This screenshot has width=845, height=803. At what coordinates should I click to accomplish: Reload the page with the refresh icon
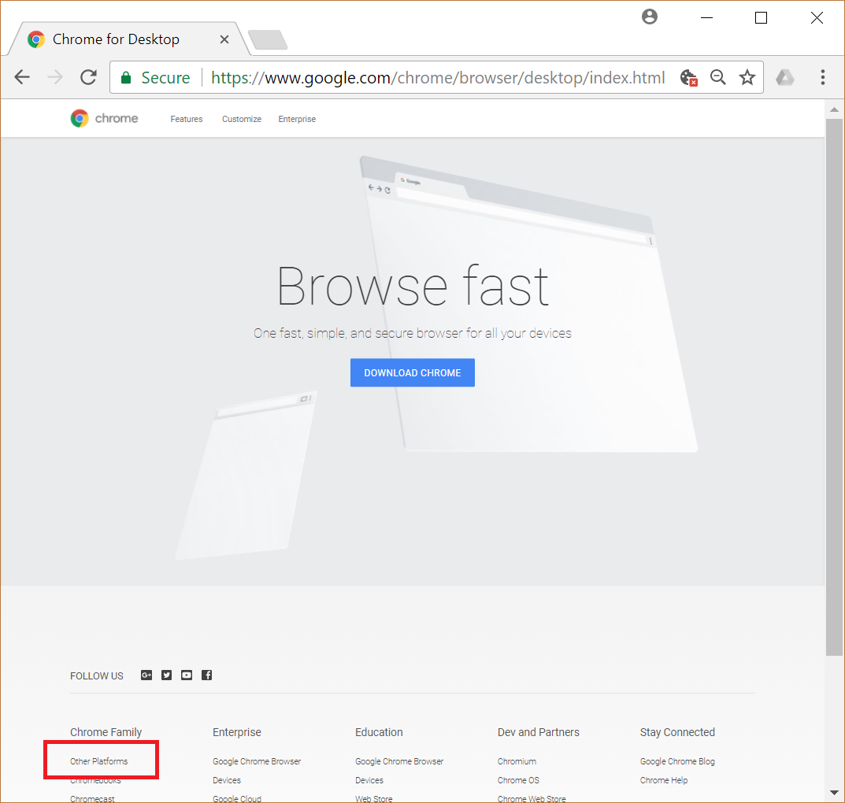coord(88,78)
